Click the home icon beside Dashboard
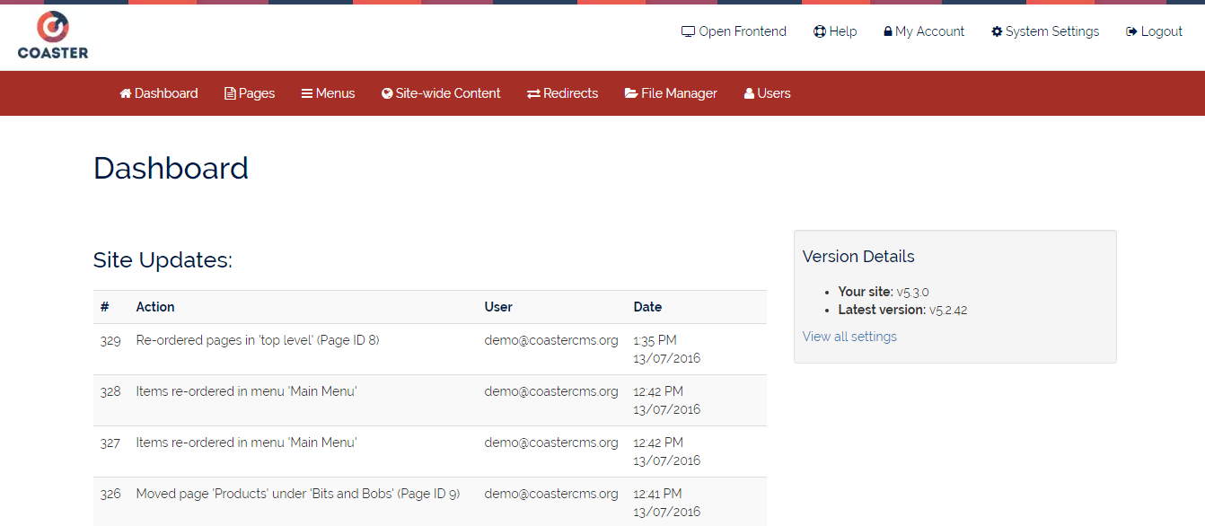This screenshot has height=526, width=1205. click(x=126, y=93)
